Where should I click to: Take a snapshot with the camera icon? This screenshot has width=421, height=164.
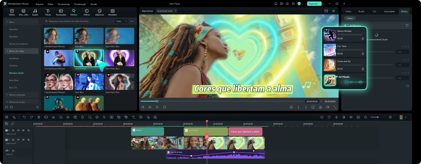320,107
